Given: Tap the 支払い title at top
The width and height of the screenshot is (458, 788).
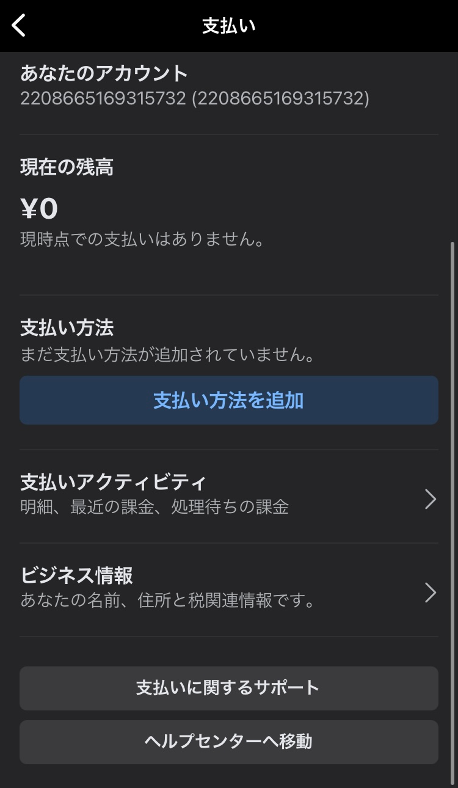Looking at the screenshot, I should click(228, 26).
